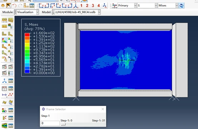Select the query path arrow icon
198x129 pixels.
4,95
